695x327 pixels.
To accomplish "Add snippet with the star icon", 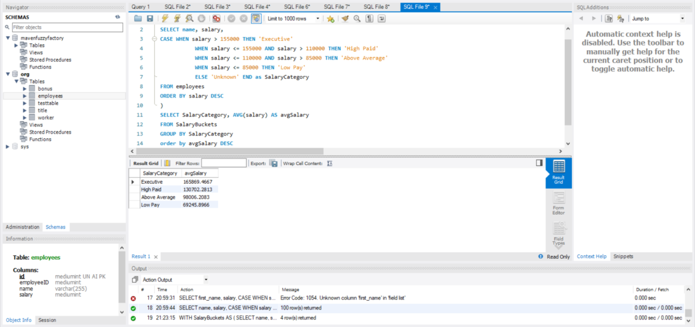I will (x=331, y=19).
